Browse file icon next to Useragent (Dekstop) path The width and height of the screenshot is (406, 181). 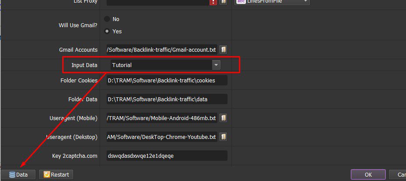pos(223,136)
